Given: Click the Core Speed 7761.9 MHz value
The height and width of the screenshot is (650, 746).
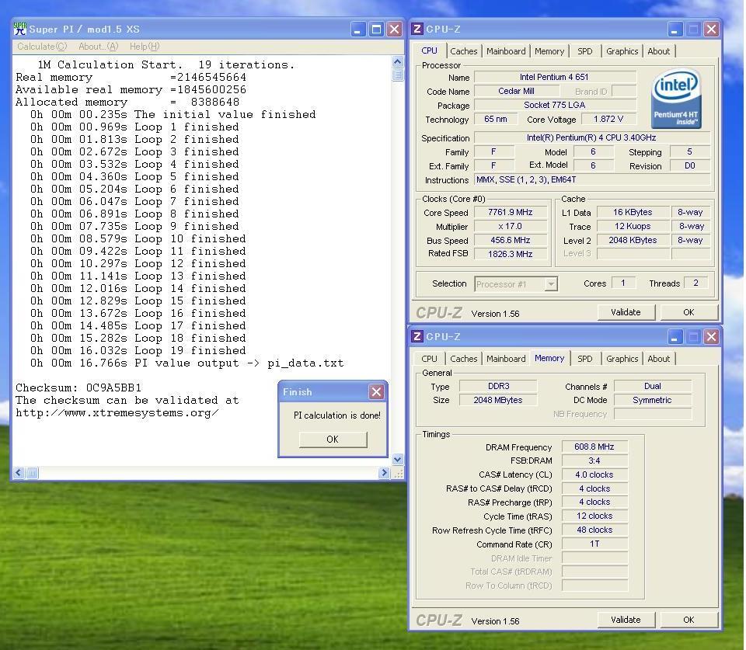Looking at the screenshot, I should coord(510,213).
